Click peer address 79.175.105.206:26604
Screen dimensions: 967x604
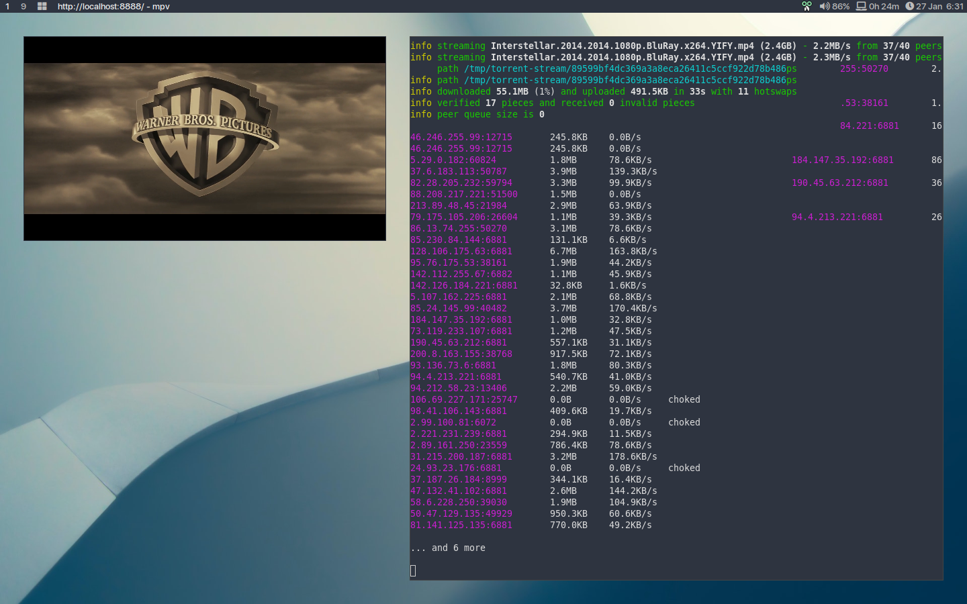tap(464, 217)
